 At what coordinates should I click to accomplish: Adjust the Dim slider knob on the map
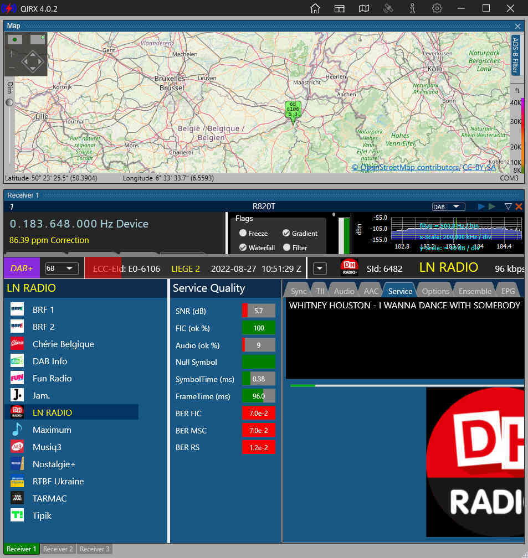pyautogui.click(x=9, y=102)
